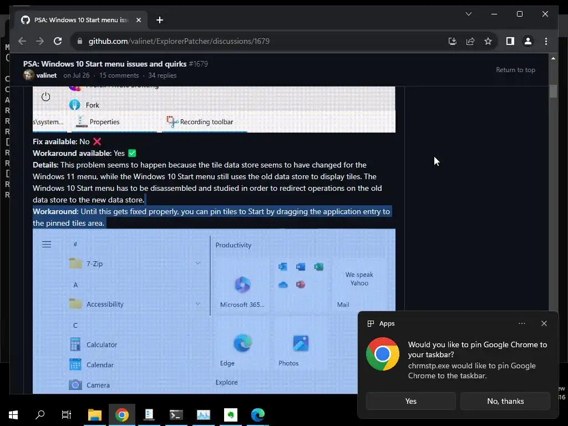568x426 pixels.
Task: Open notification options ellipsis
Action: pyautogui.click(x=521, y=323)
